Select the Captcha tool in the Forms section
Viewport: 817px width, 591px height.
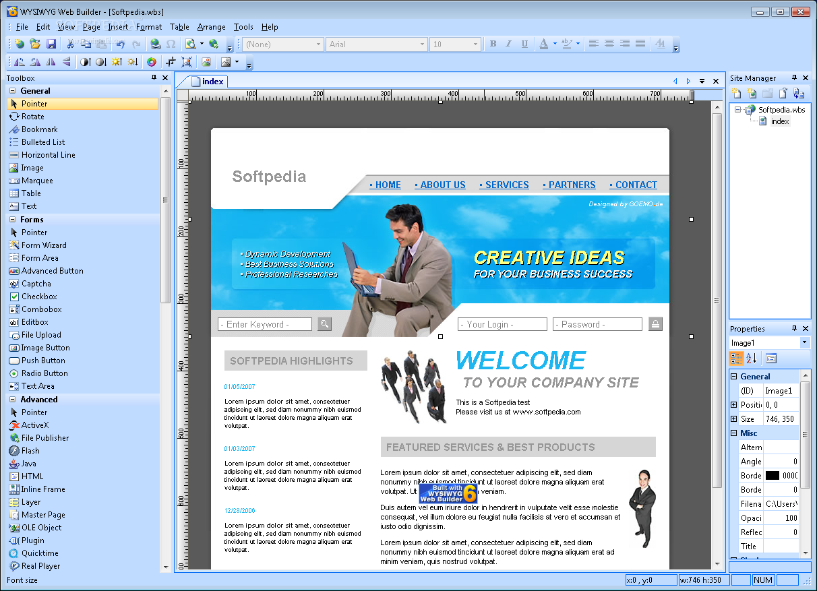click(x=84, y=284)
